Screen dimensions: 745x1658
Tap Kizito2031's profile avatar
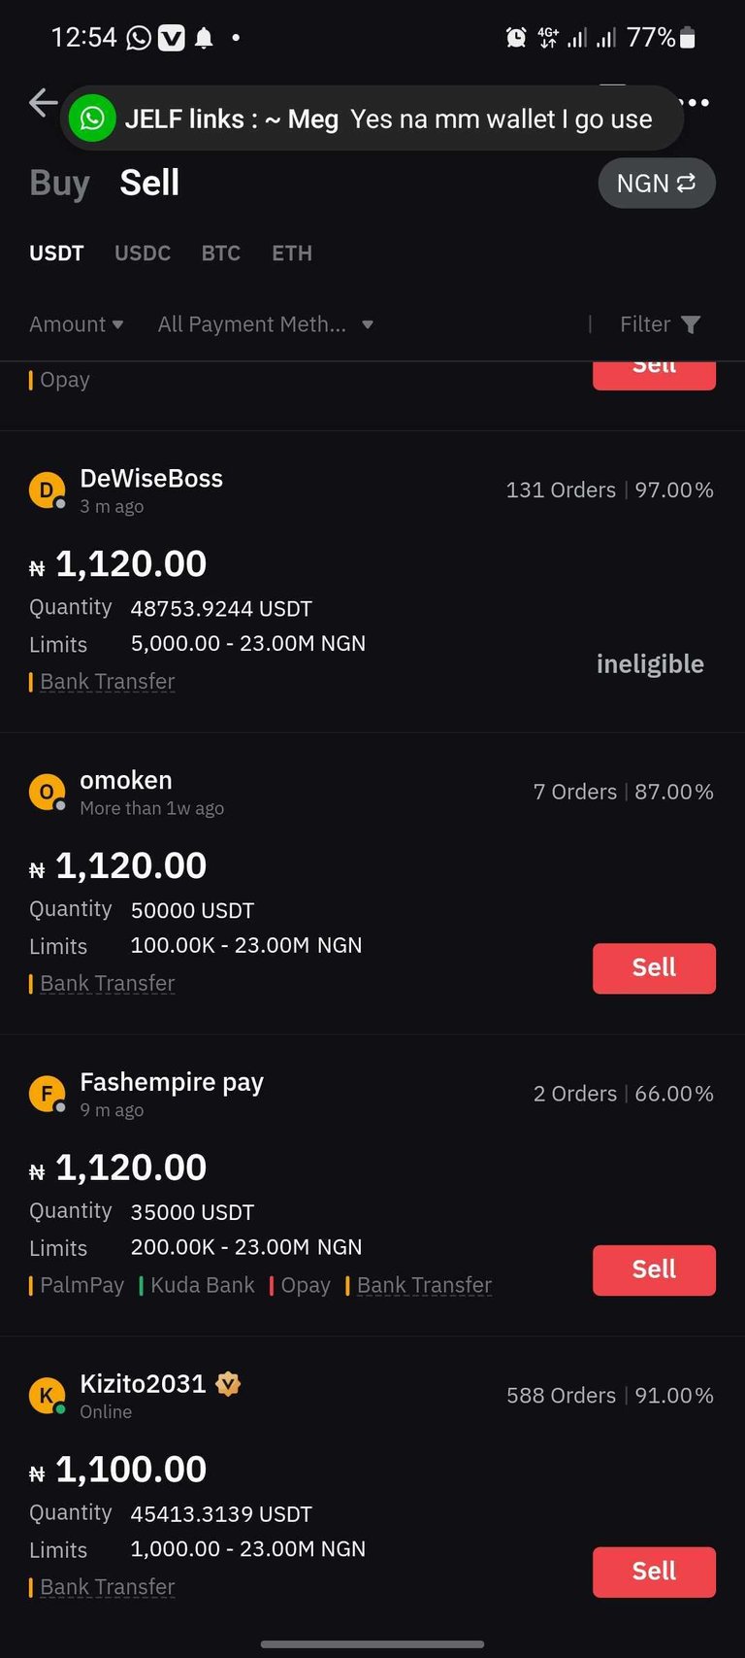(46, 1396)
